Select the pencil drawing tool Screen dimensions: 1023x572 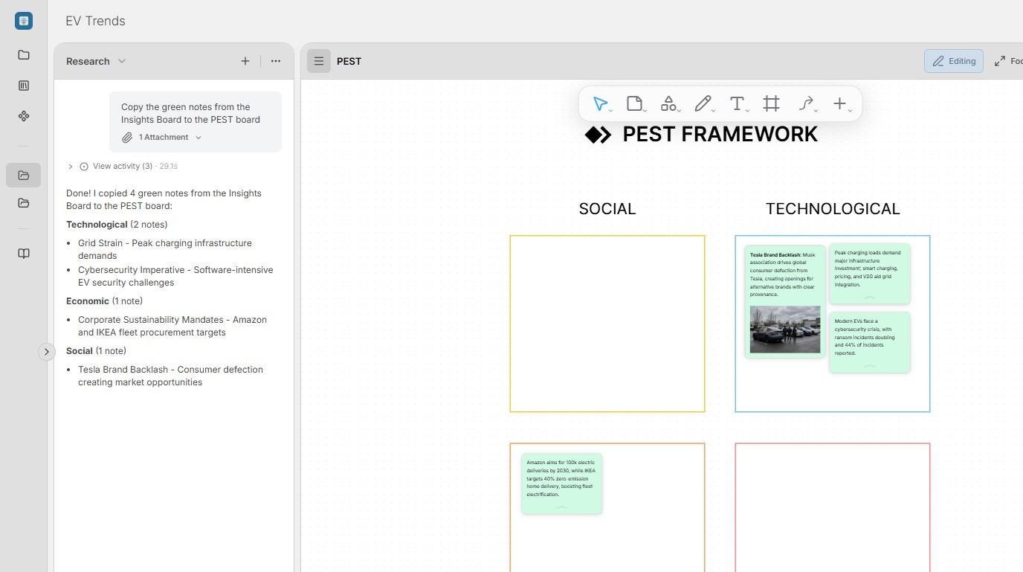pos(703,104)
